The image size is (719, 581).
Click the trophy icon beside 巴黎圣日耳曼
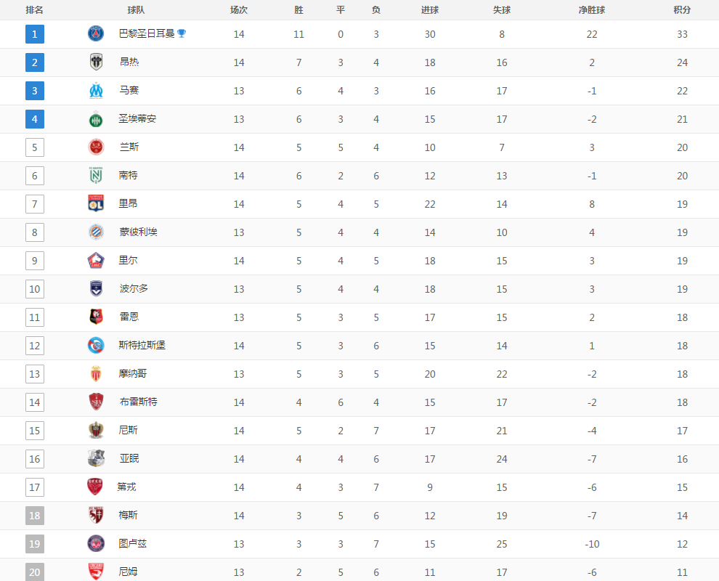[182, 33]
